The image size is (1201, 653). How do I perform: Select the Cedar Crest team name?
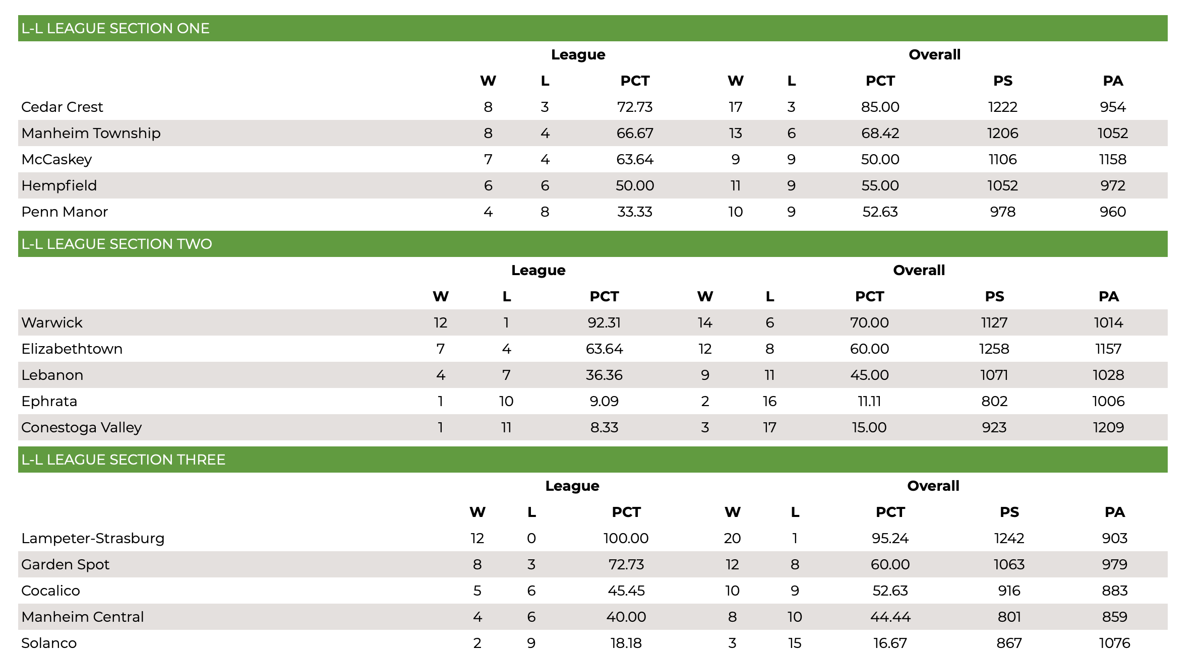pyautogui.click(x=62, y=107)
